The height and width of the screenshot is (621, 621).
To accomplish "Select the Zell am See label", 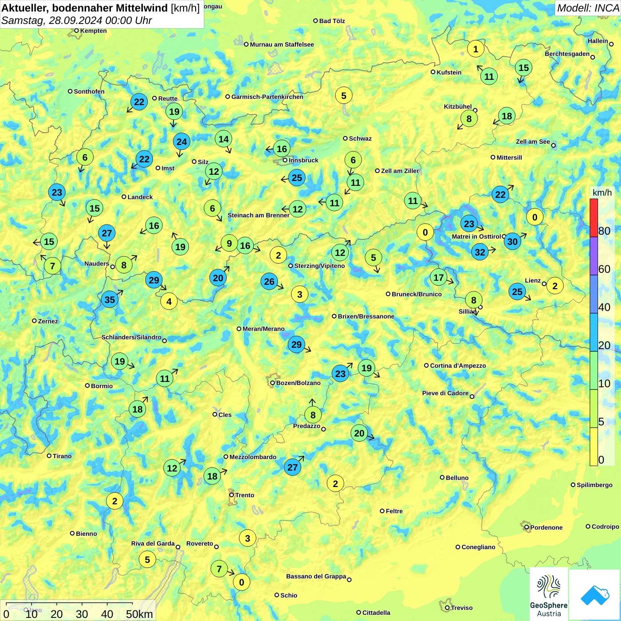I will pos(533,141).
